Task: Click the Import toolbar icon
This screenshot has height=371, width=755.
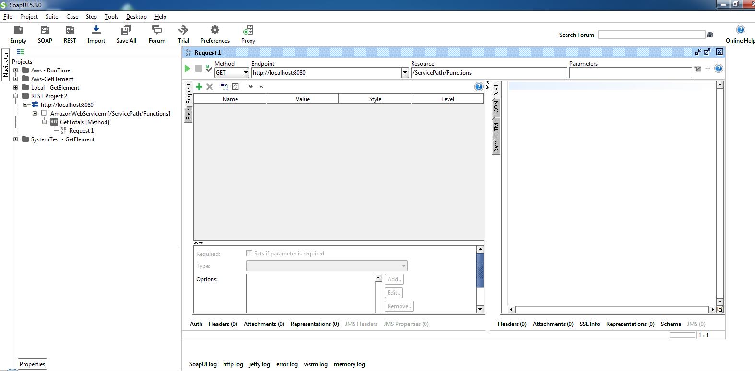Action: click(96, 35)
